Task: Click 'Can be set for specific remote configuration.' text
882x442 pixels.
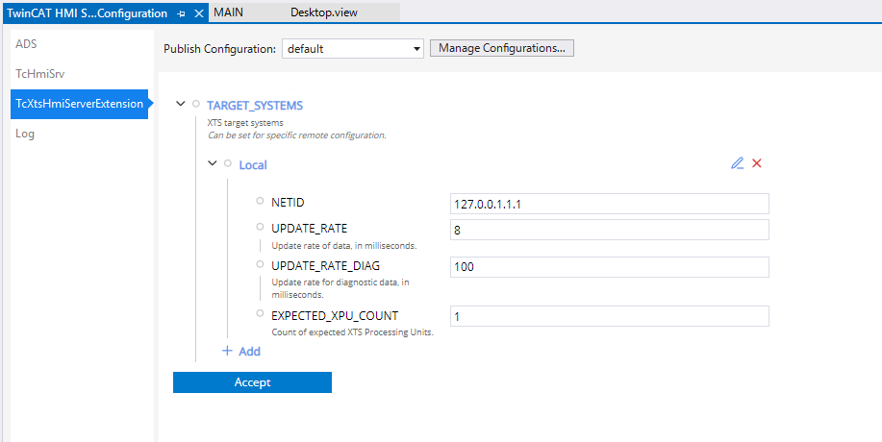Action: [x=297, y=135]
